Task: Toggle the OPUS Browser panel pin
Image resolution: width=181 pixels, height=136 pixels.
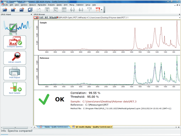Action: [x=180, y=14]
